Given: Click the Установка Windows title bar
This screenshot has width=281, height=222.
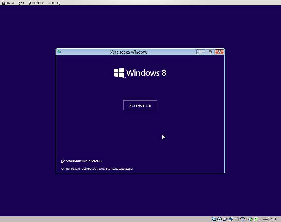Looking at the screenshot, I should click(129, 52).
